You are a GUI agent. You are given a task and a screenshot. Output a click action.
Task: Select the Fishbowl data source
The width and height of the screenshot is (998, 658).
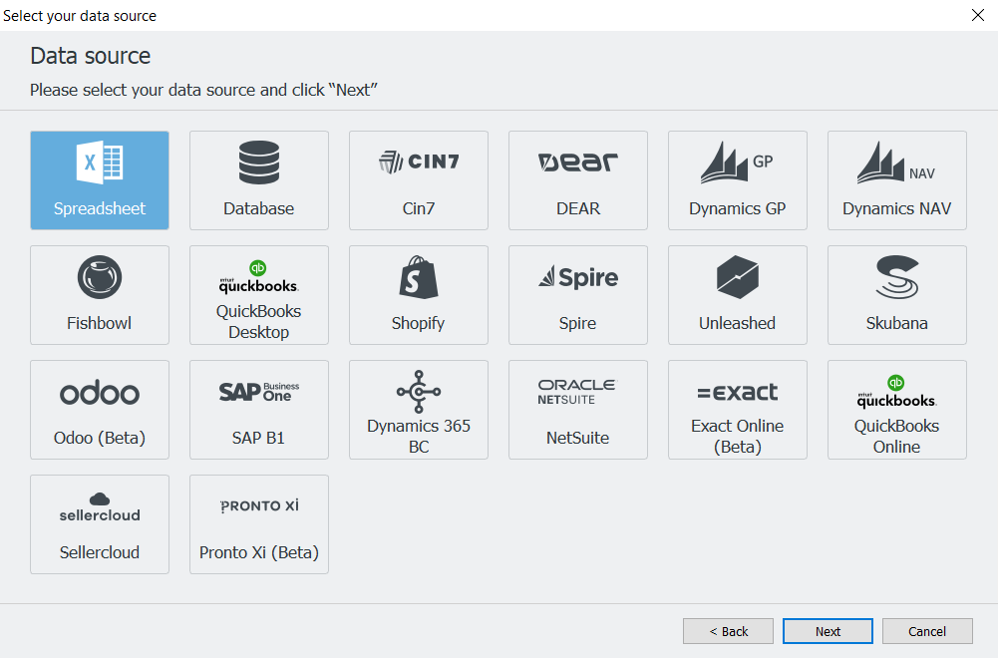tap(100, 295)
